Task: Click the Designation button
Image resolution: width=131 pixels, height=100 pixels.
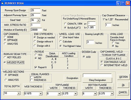Action: pos(72,78)
